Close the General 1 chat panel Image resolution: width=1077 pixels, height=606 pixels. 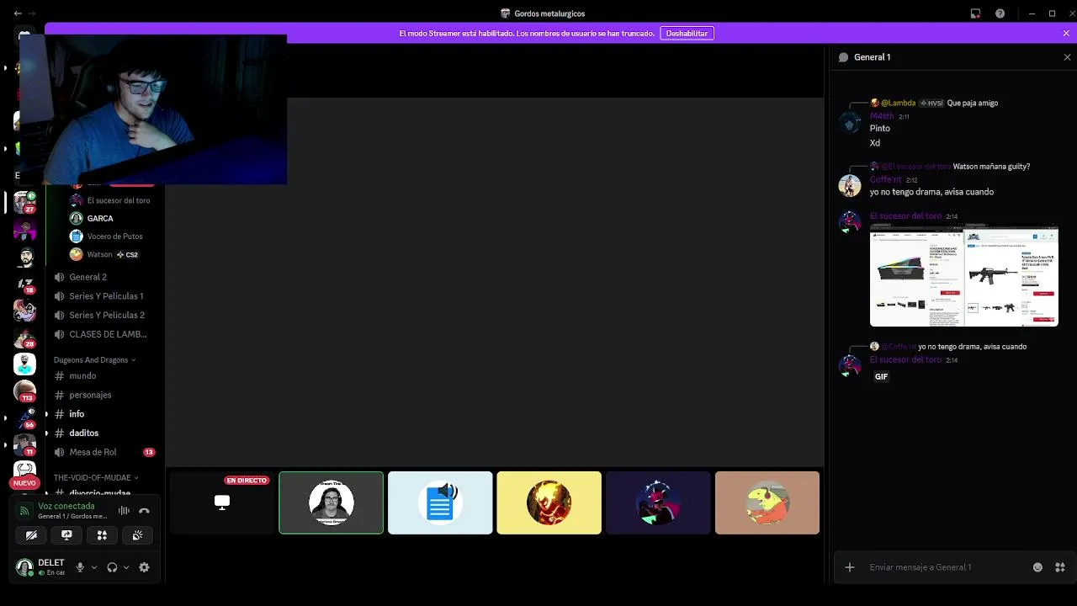1067,57
